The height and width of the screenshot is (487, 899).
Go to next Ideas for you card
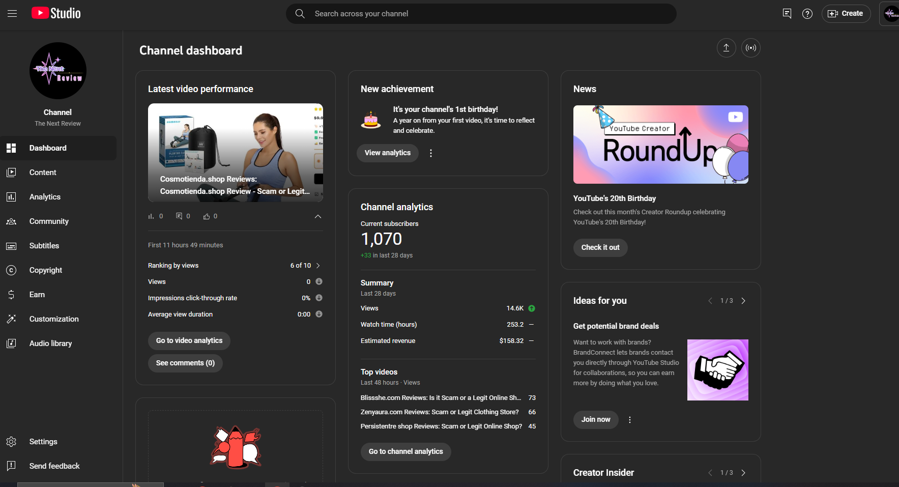tap(743, 301)
